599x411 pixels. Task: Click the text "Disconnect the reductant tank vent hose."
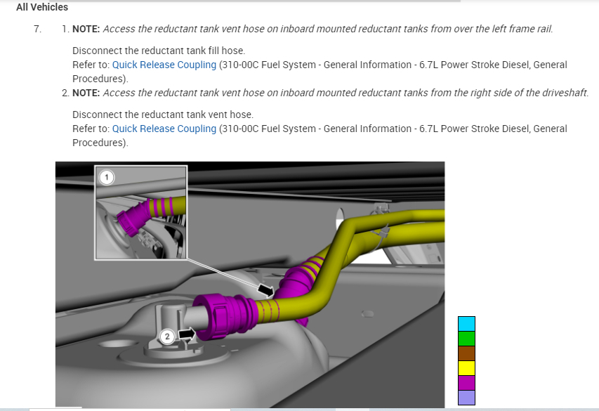coord(163,115)
